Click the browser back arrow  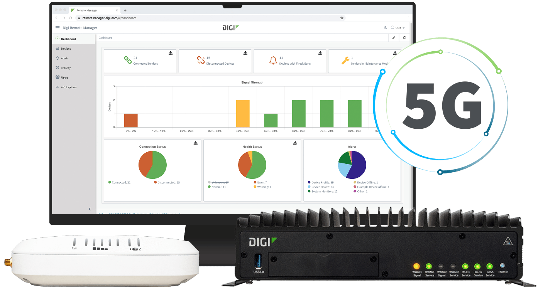57,18
